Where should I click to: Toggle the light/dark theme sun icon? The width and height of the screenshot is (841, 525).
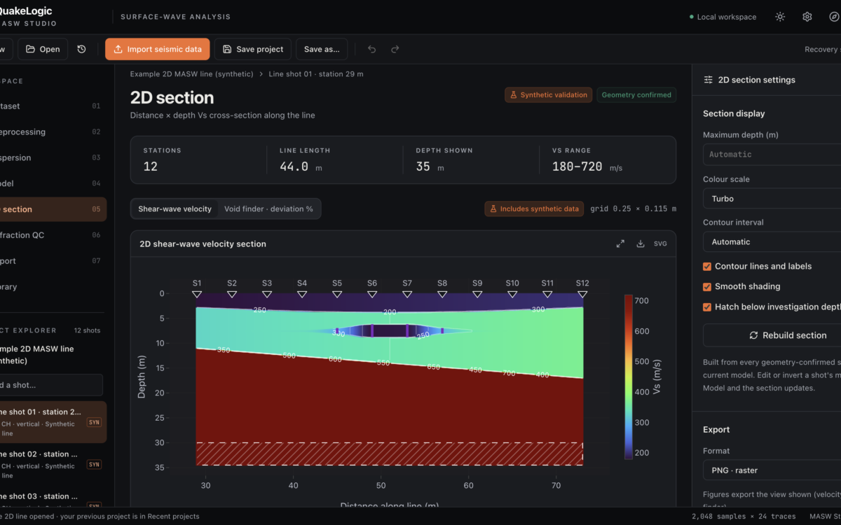(x=780, y=17)
